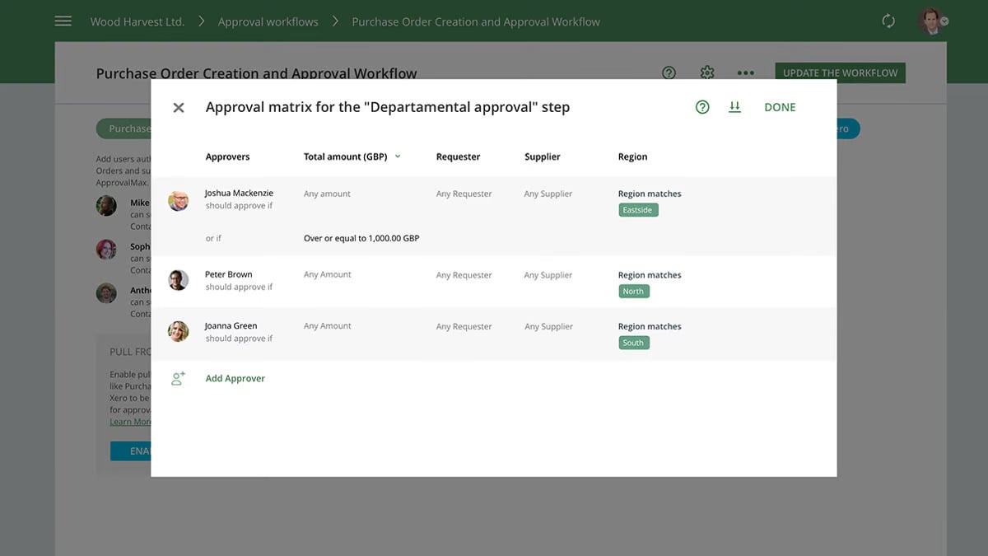The width and height of the screenshot is (988, 556).
Task: Edit Joanna Green's Any Requester condition
Action: pyautogui.click(x=464, y=326)
